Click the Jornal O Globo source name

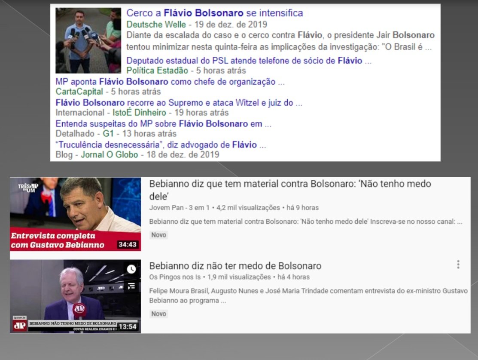click(109, 155)
